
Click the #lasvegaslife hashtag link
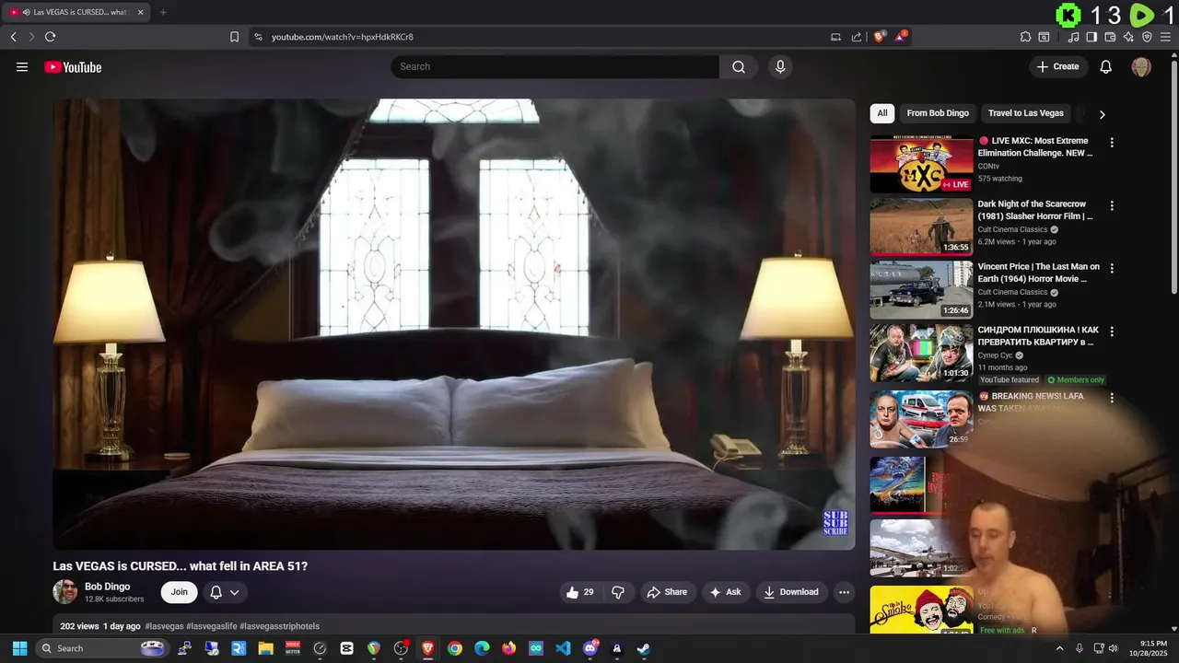(211, 626)
